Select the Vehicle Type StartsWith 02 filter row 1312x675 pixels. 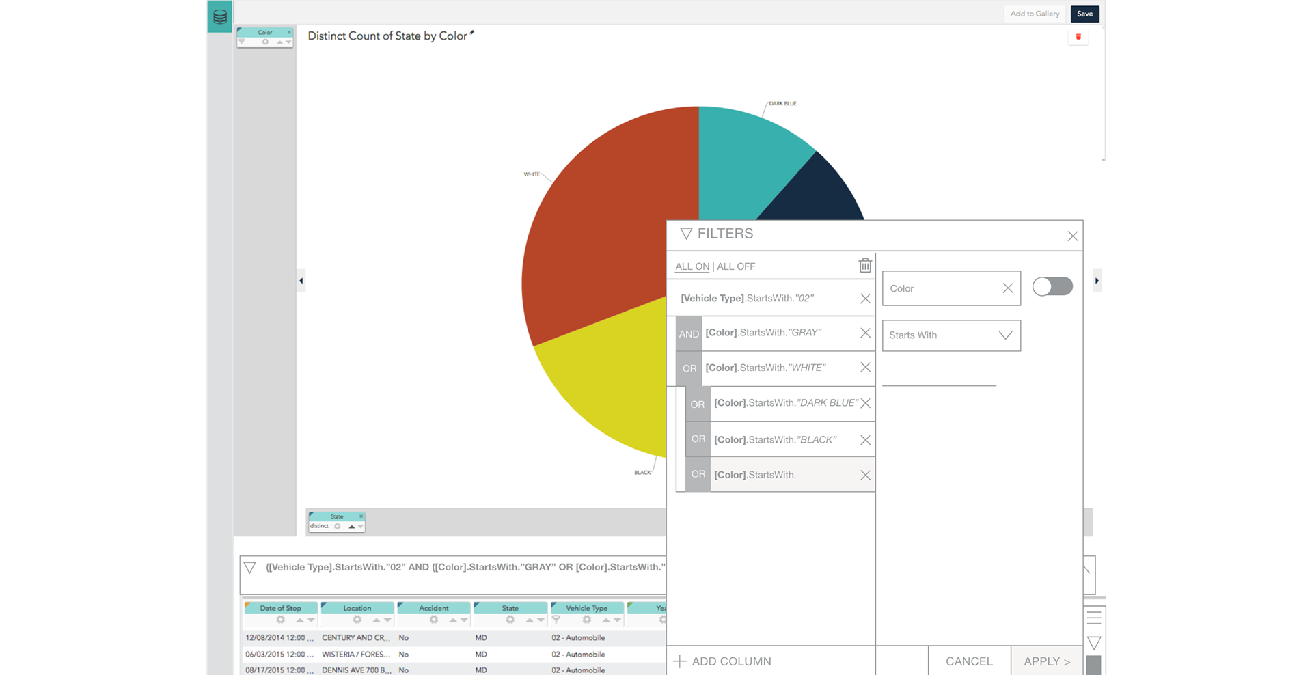coord(771,298)
